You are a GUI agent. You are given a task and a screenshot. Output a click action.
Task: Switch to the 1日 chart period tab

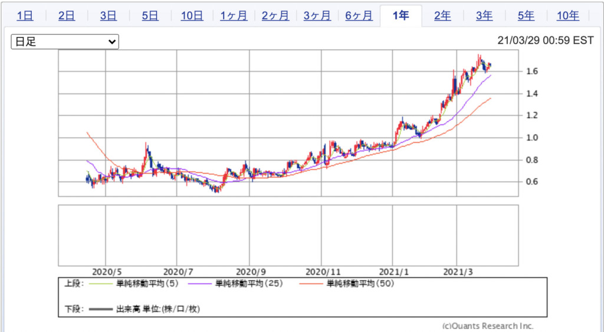click(25, 16)
